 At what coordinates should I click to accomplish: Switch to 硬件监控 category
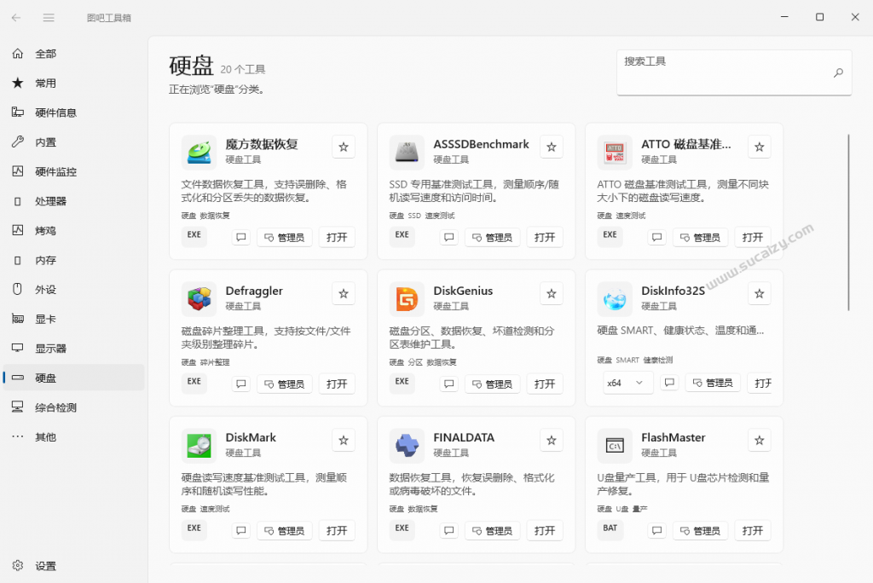click(73, 171)
